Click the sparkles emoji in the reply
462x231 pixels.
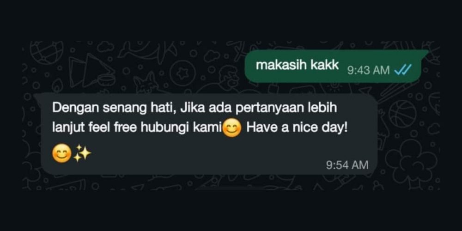[82, 153]
